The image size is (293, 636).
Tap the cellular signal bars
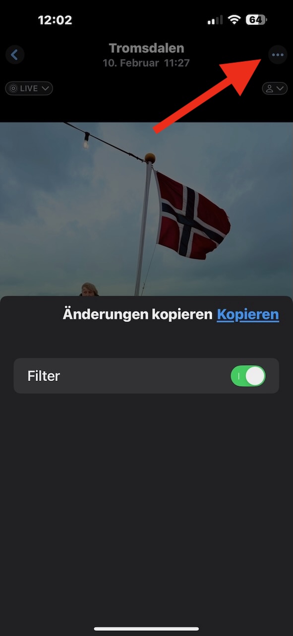[x=215, y=20]
